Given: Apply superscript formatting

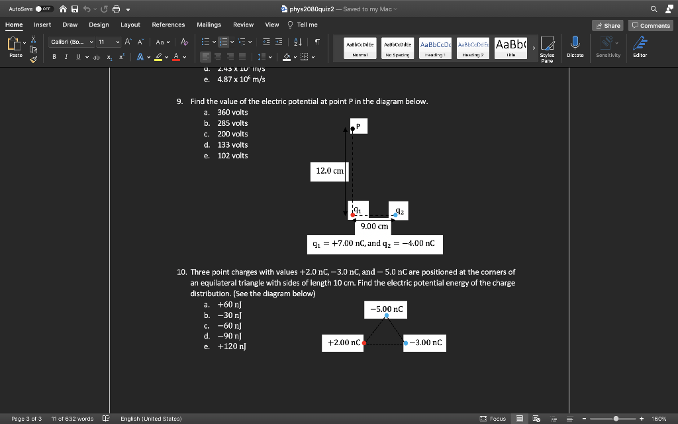Looking at the screenshot, I should (122, 57).
